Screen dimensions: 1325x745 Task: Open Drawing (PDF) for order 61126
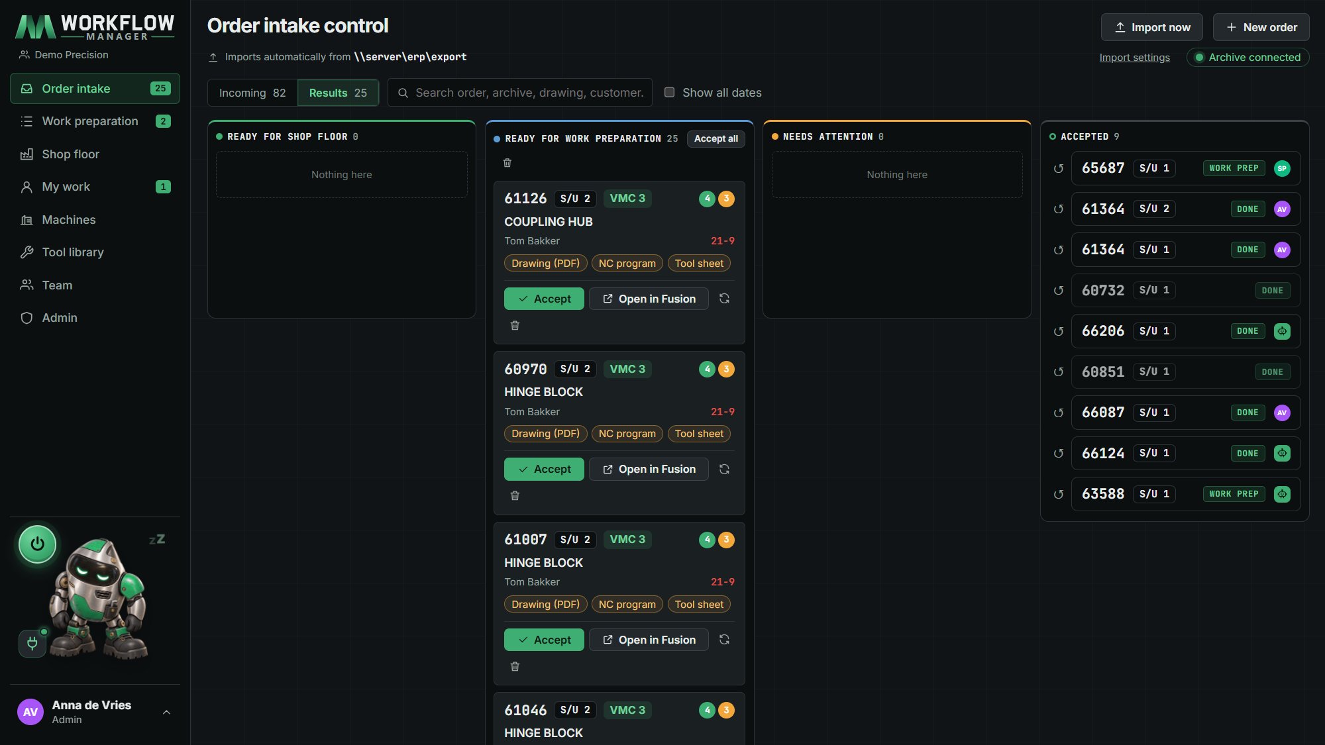click(545, 264)
